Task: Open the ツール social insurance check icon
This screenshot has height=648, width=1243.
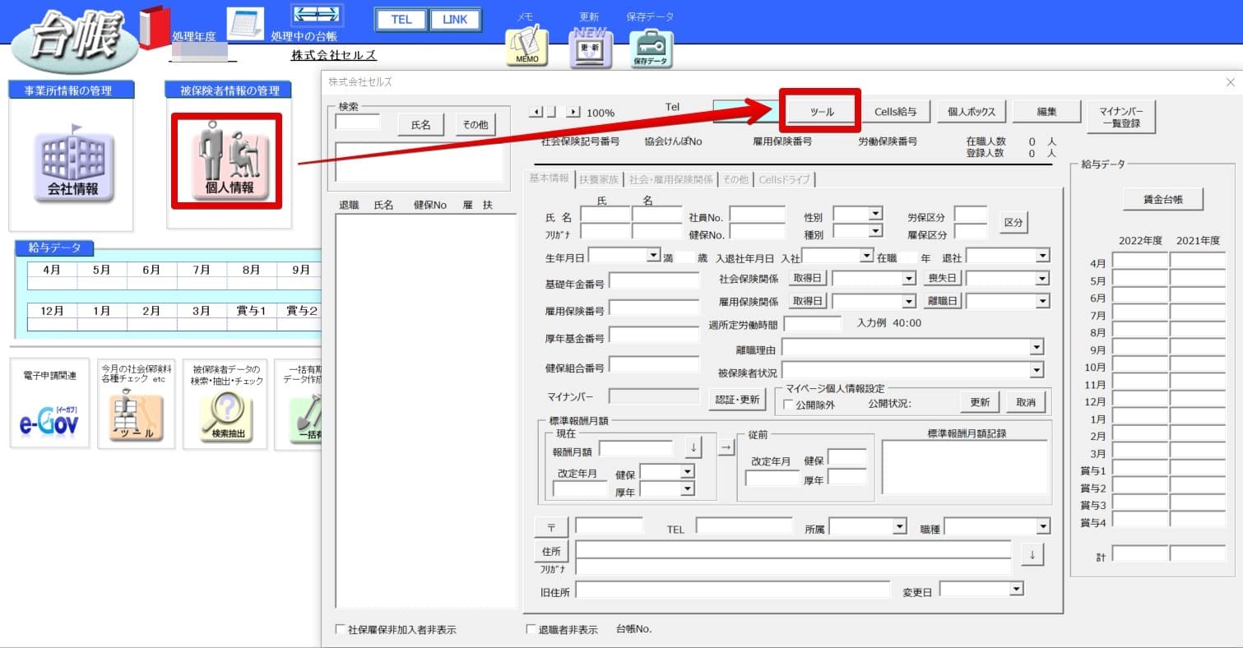Action: [137, 418]
